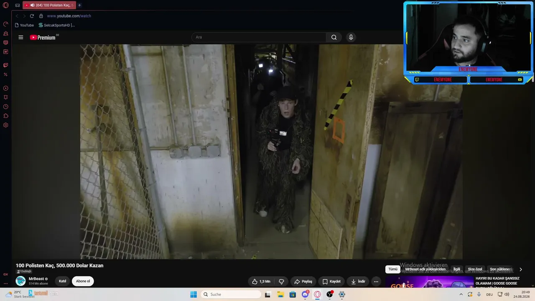Open browsing History clock icon
Screen dimensions: 535x301
tap(6, 107)
